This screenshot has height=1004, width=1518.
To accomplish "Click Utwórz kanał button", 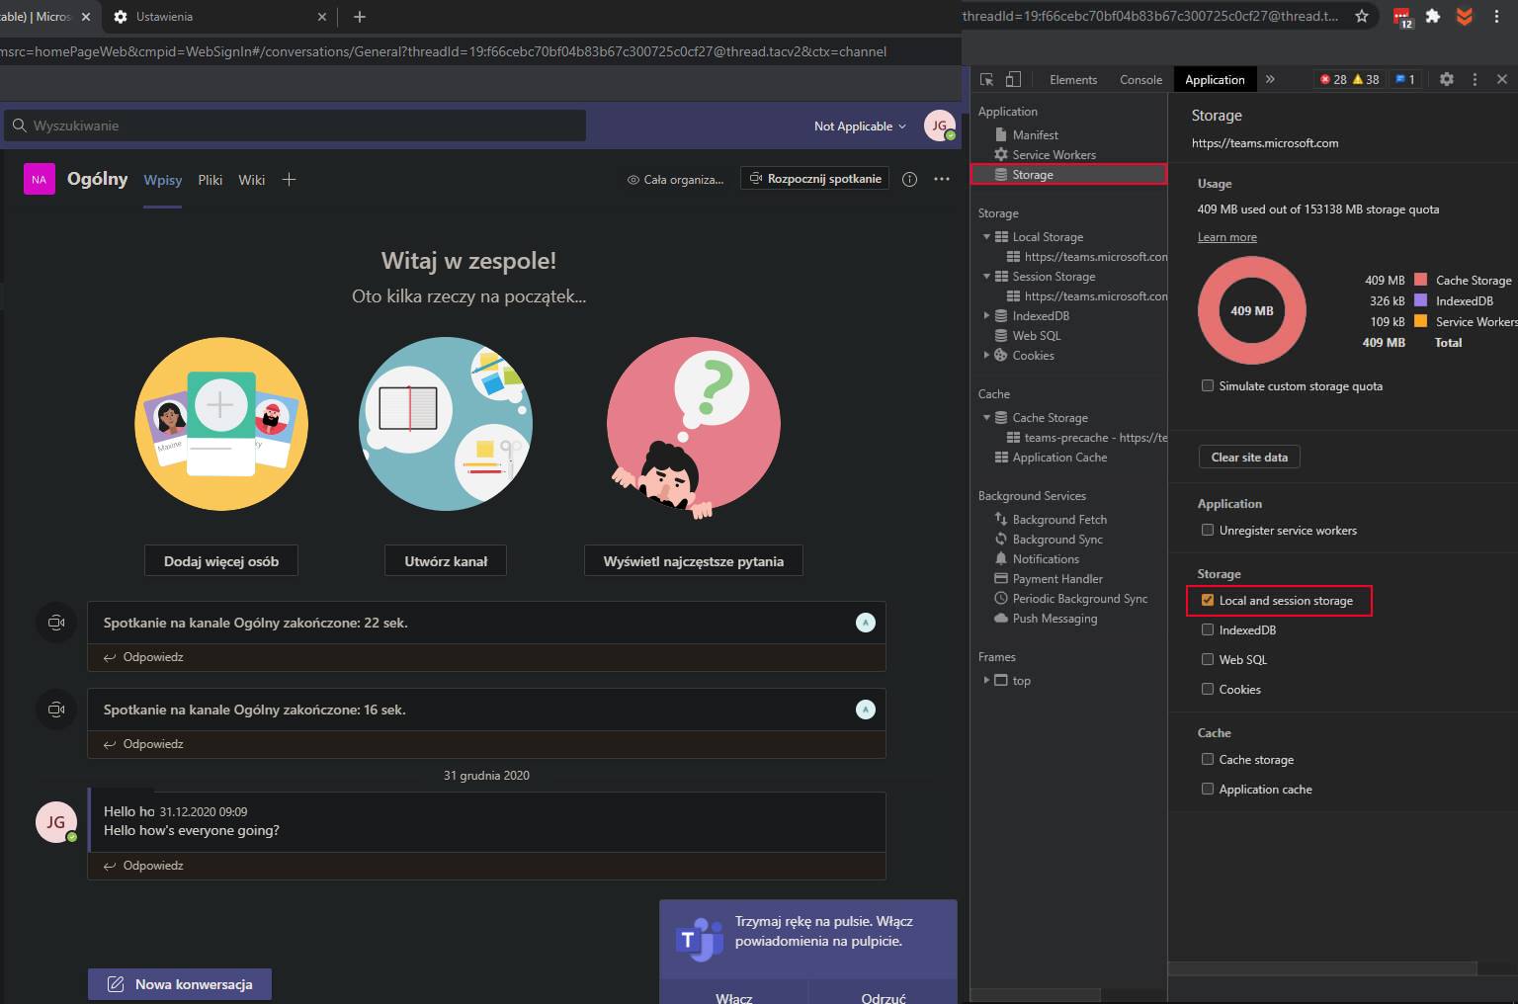I will pos(446,560).
